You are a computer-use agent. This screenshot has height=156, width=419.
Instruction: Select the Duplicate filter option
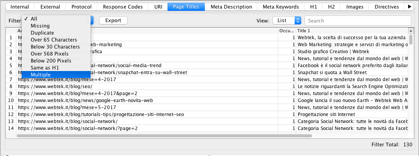click(x=56, y=33)
